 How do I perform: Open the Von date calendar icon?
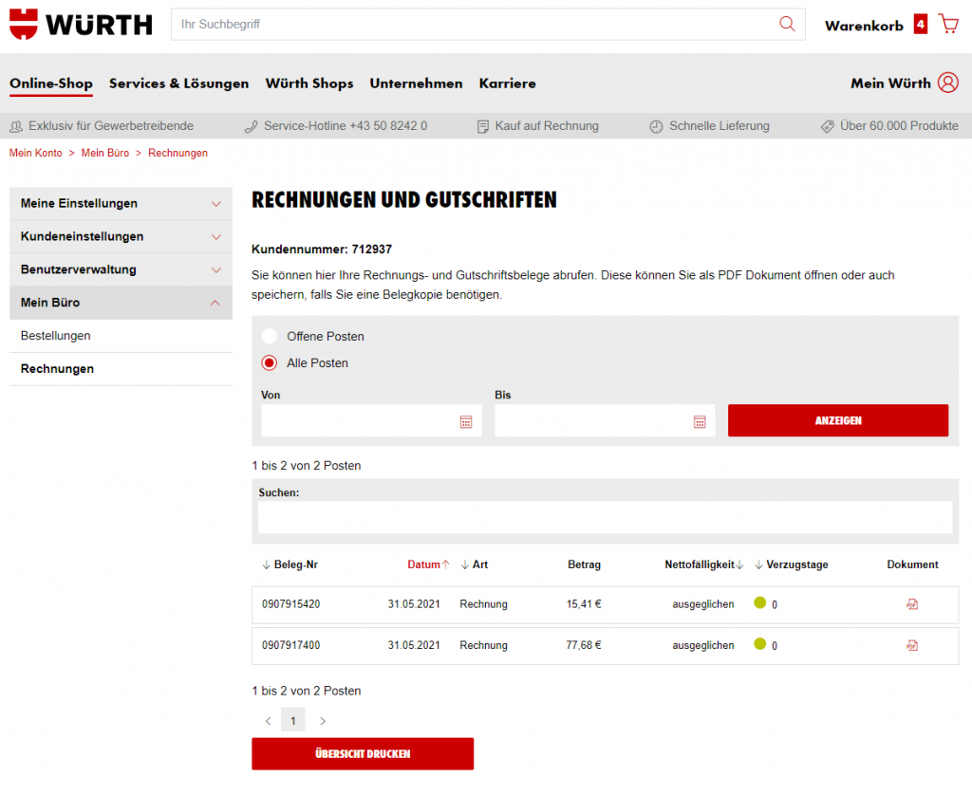(466, 421)
